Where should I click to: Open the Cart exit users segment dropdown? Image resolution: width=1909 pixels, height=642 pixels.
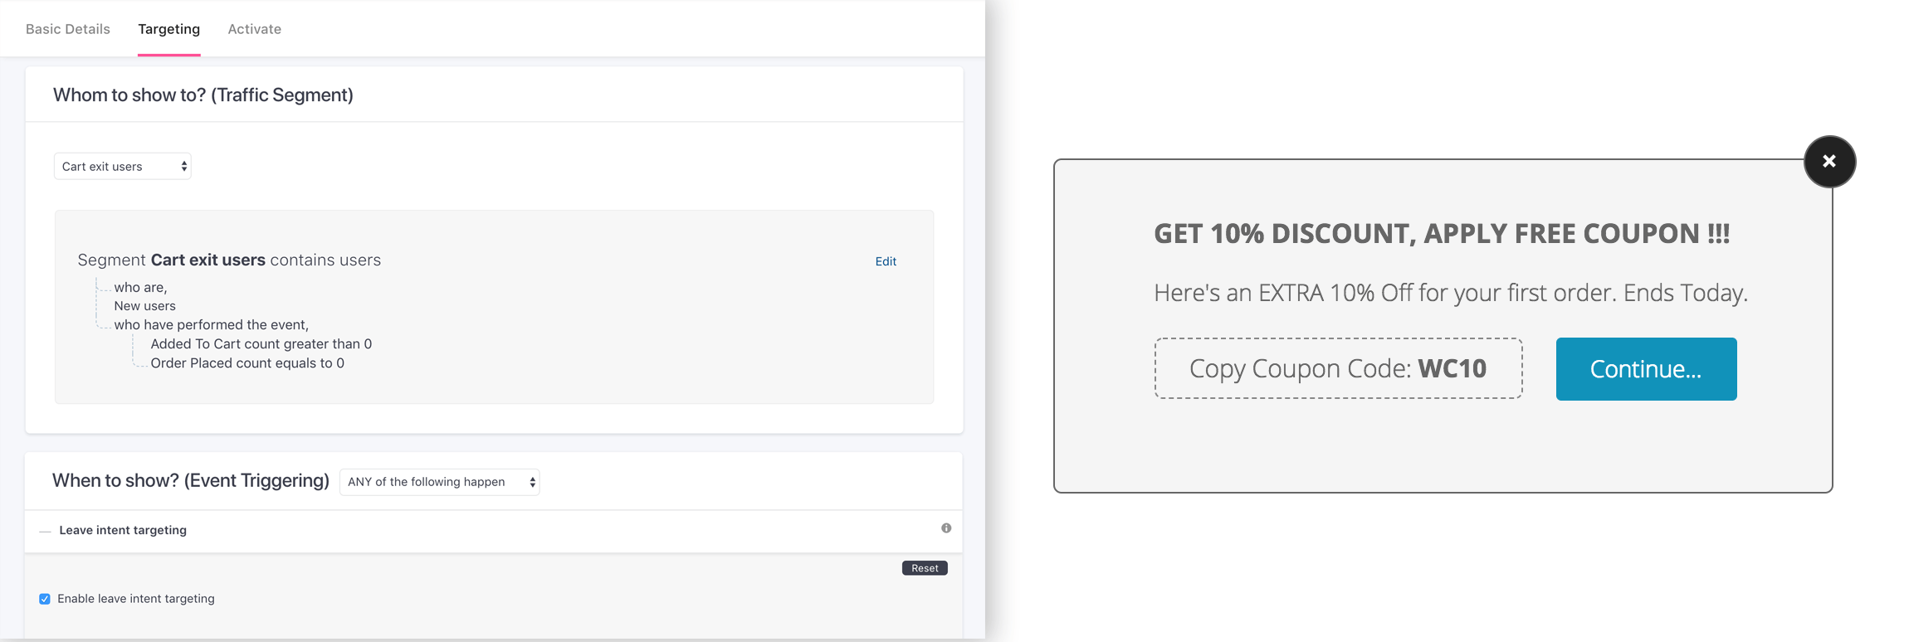[123, 167]
